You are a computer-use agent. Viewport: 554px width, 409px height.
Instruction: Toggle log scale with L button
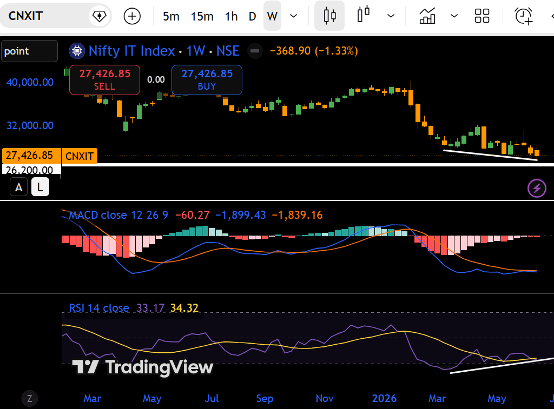click(x=40, y=187)
